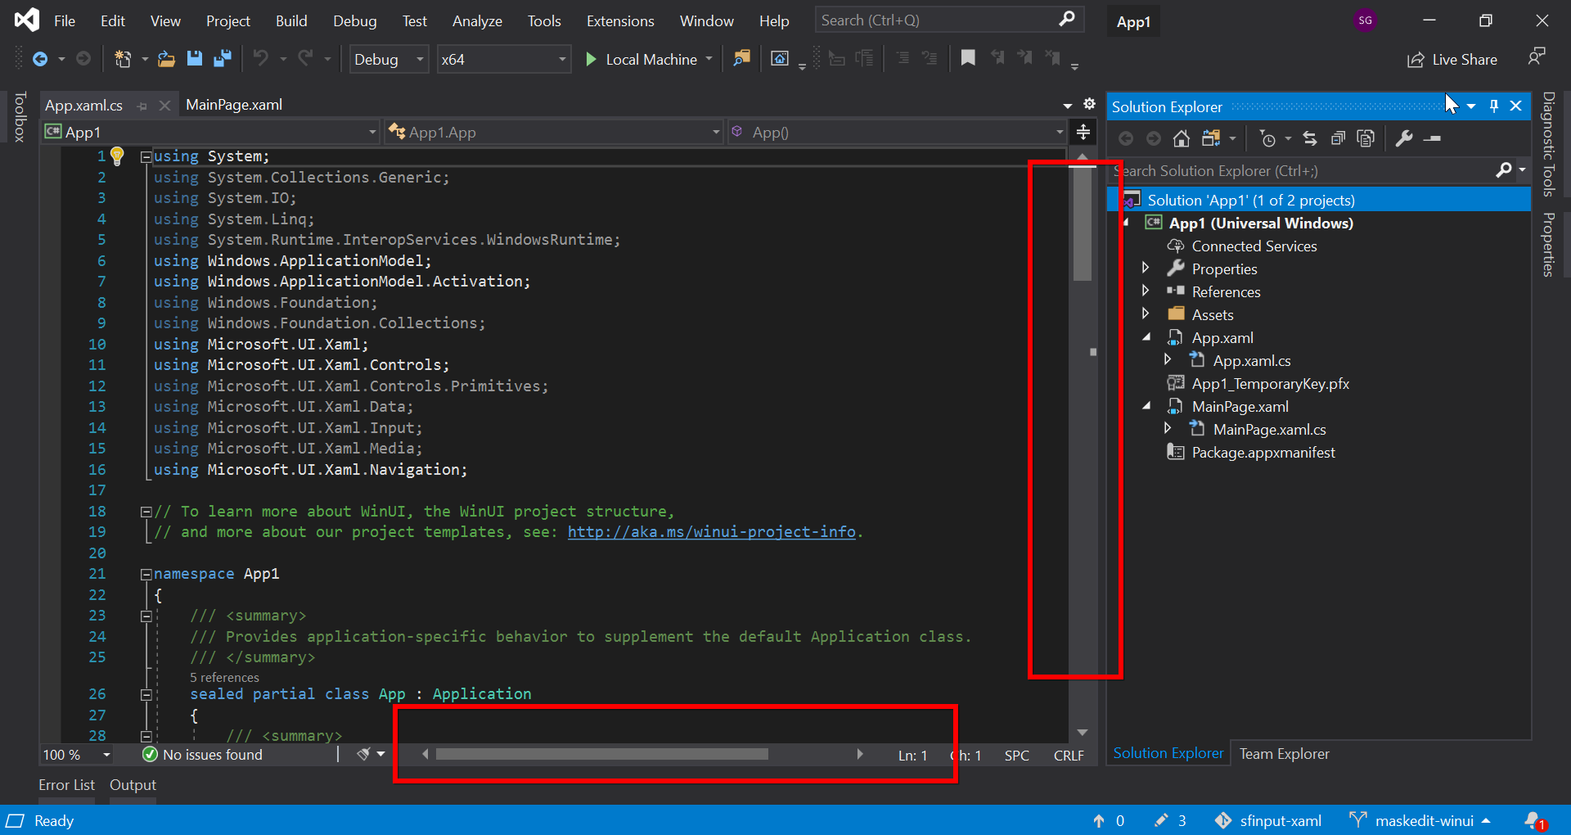Toggle auto-hide pin on Solution Explorer
This screenshot has width=1571, height=835.
[x=1494, y=106]
